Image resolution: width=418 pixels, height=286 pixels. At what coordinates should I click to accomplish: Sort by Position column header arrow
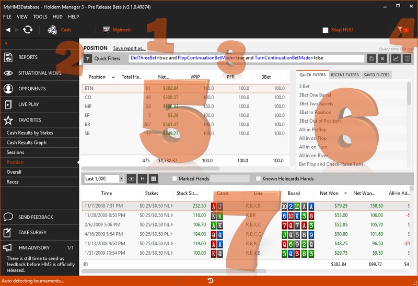click(113, 77)
